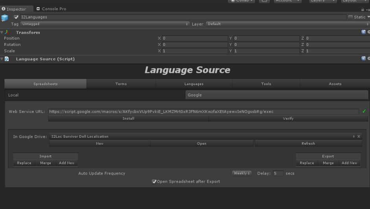Click Replace under Import
The width and height of the screenshot is (370, 209).
pos(24,163)
